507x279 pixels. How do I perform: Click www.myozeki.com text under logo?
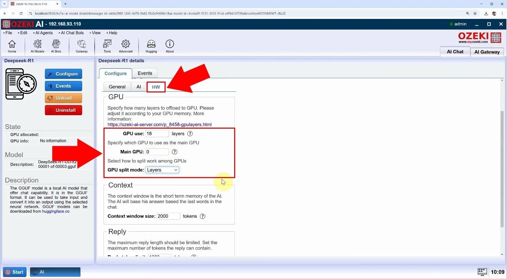(x=473, y=42)
